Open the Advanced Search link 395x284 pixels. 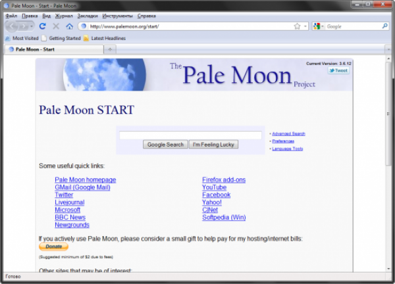coord(288,133)
